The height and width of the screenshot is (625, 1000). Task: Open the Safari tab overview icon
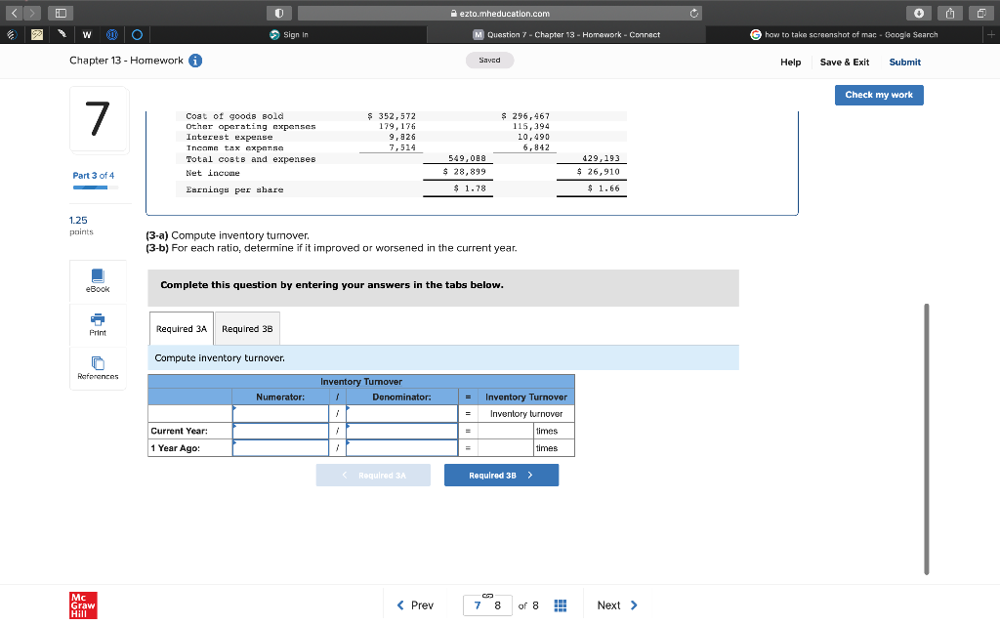[980, 13]
